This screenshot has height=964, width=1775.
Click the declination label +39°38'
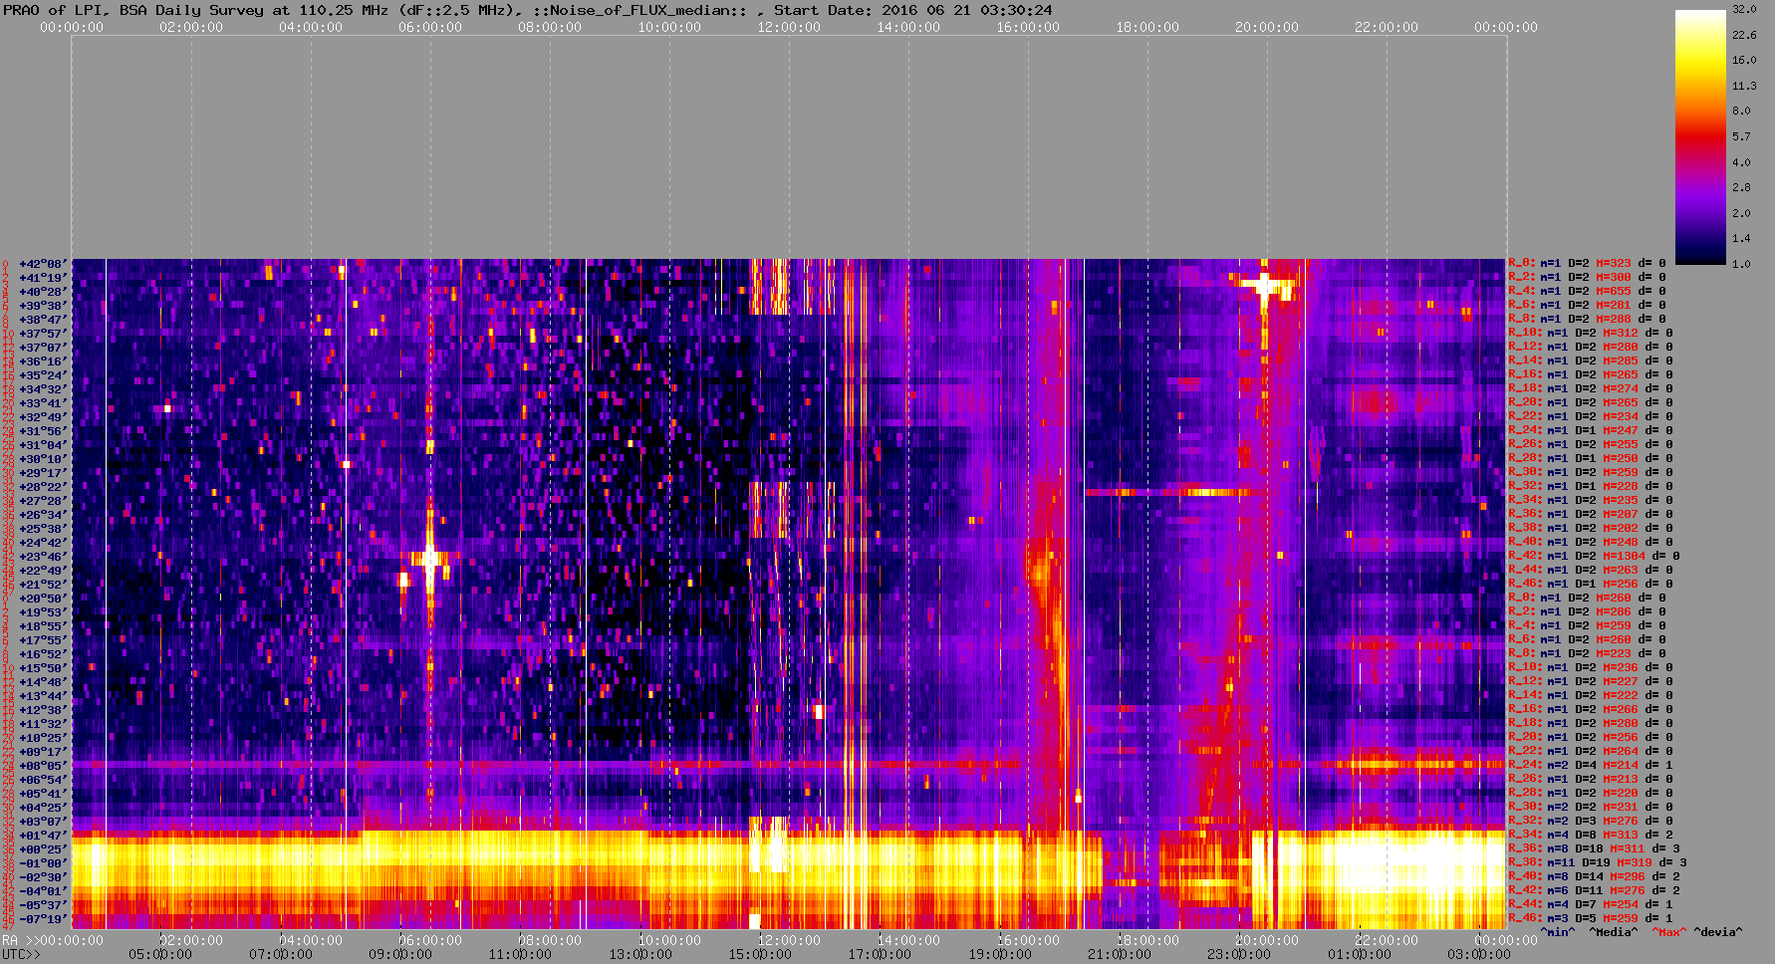(x=42, y=306)
